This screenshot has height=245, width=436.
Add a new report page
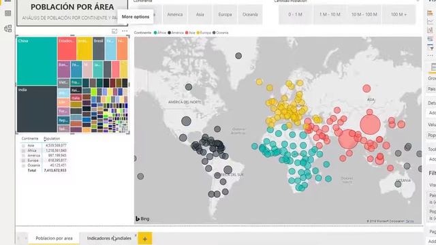tap(145, 238)
